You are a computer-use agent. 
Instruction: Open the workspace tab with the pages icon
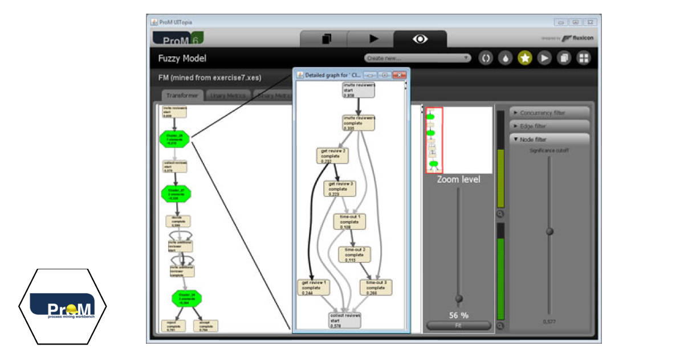pyautogui.click(x=326, y=39)
